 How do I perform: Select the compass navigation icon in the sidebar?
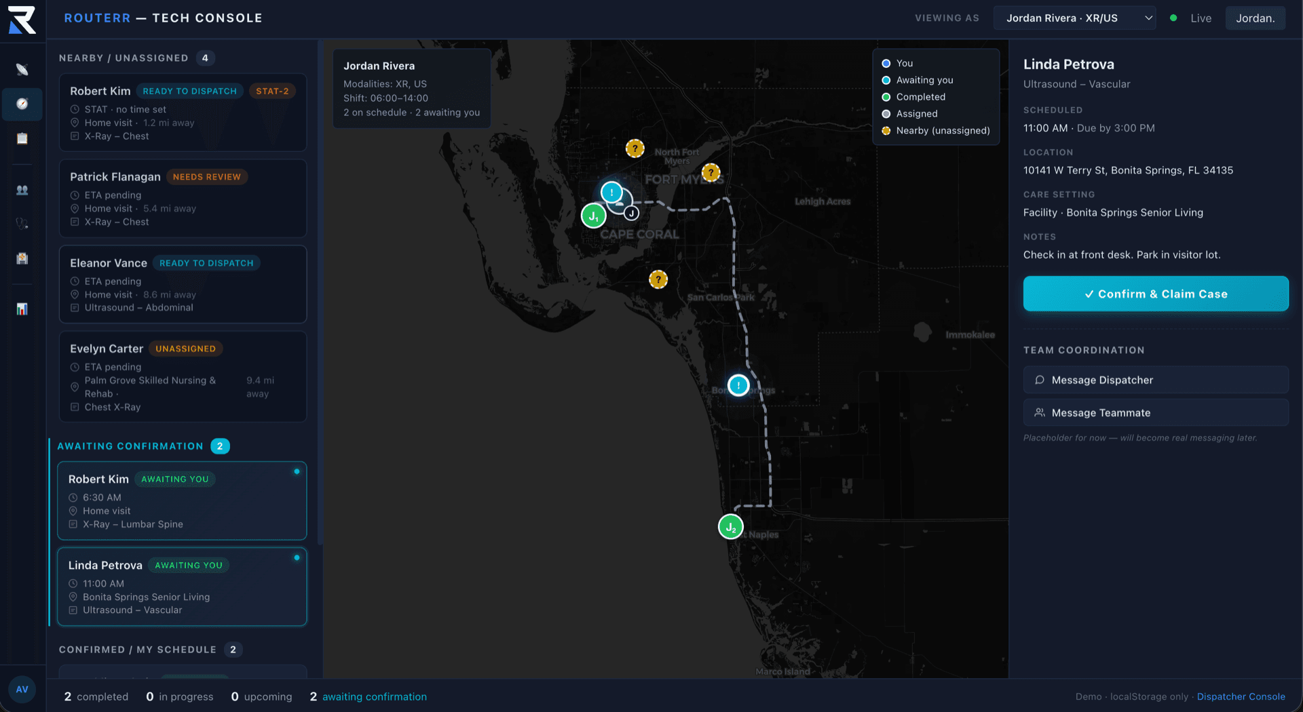22,104
